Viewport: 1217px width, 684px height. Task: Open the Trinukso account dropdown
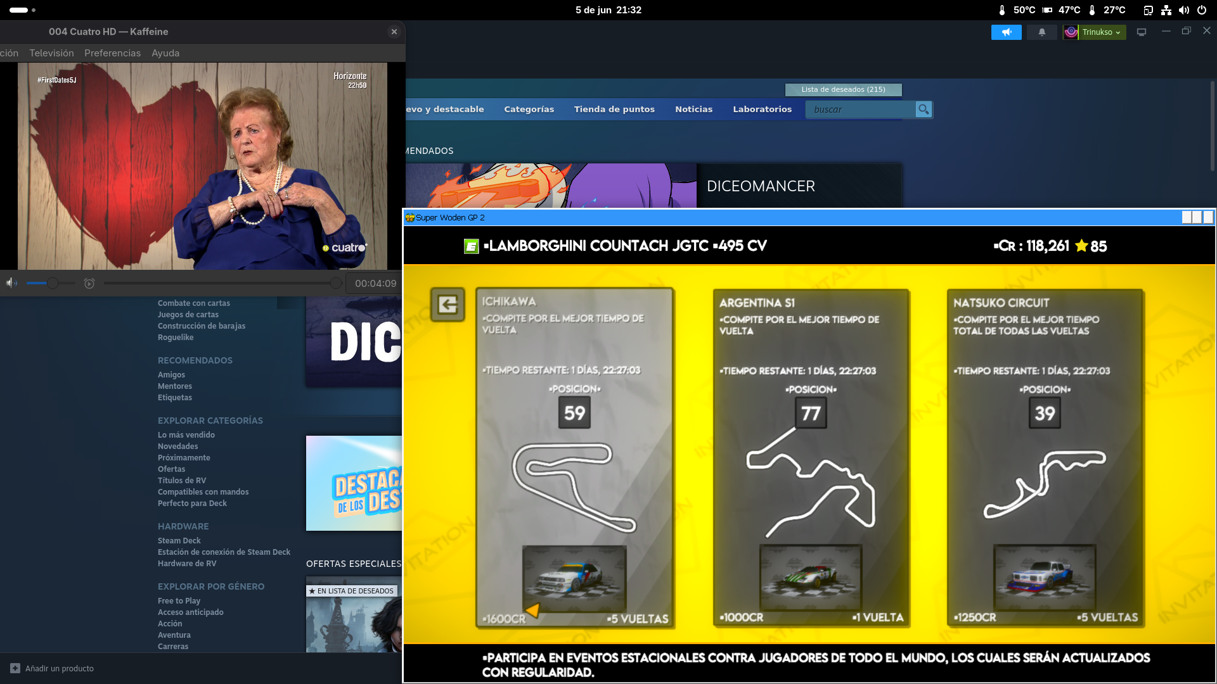pos(1101,32)
